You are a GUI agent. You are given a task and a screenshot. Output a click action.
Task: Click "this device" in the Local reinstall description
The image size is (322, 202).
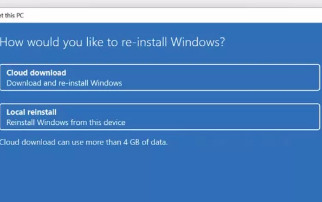(108, 122)
